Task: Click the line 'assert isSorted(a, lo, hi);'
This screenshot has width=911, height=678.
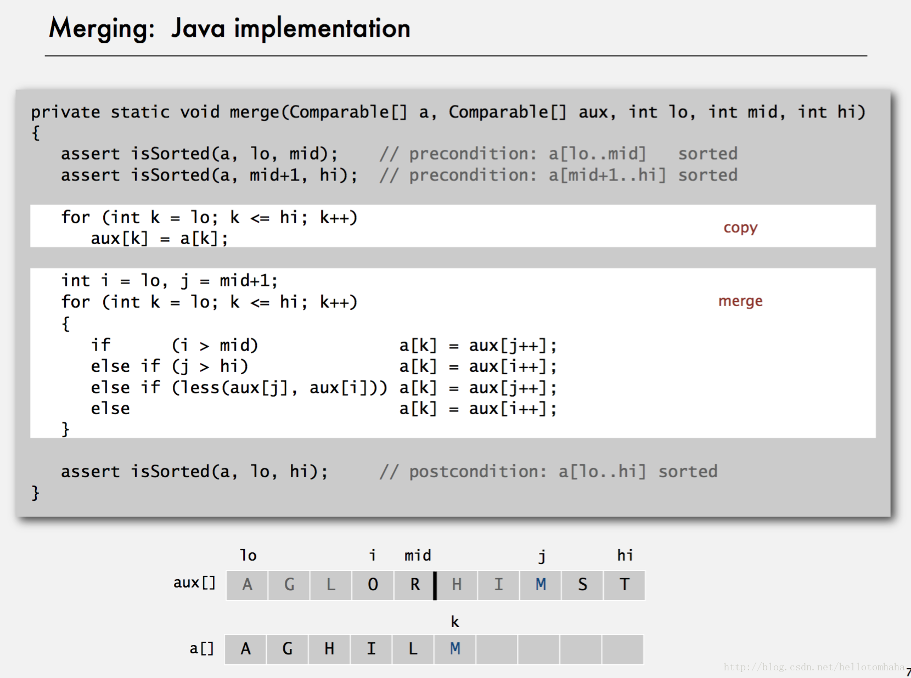Action: click(x=194, y=471)
